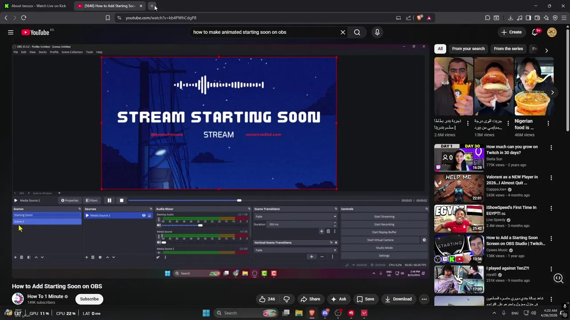Open the Create button

[511, 32]
